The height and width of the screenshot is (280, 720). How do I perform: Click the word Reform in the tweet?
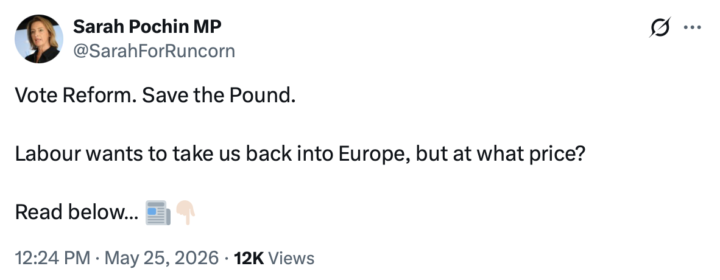click(x=96, y=95)
